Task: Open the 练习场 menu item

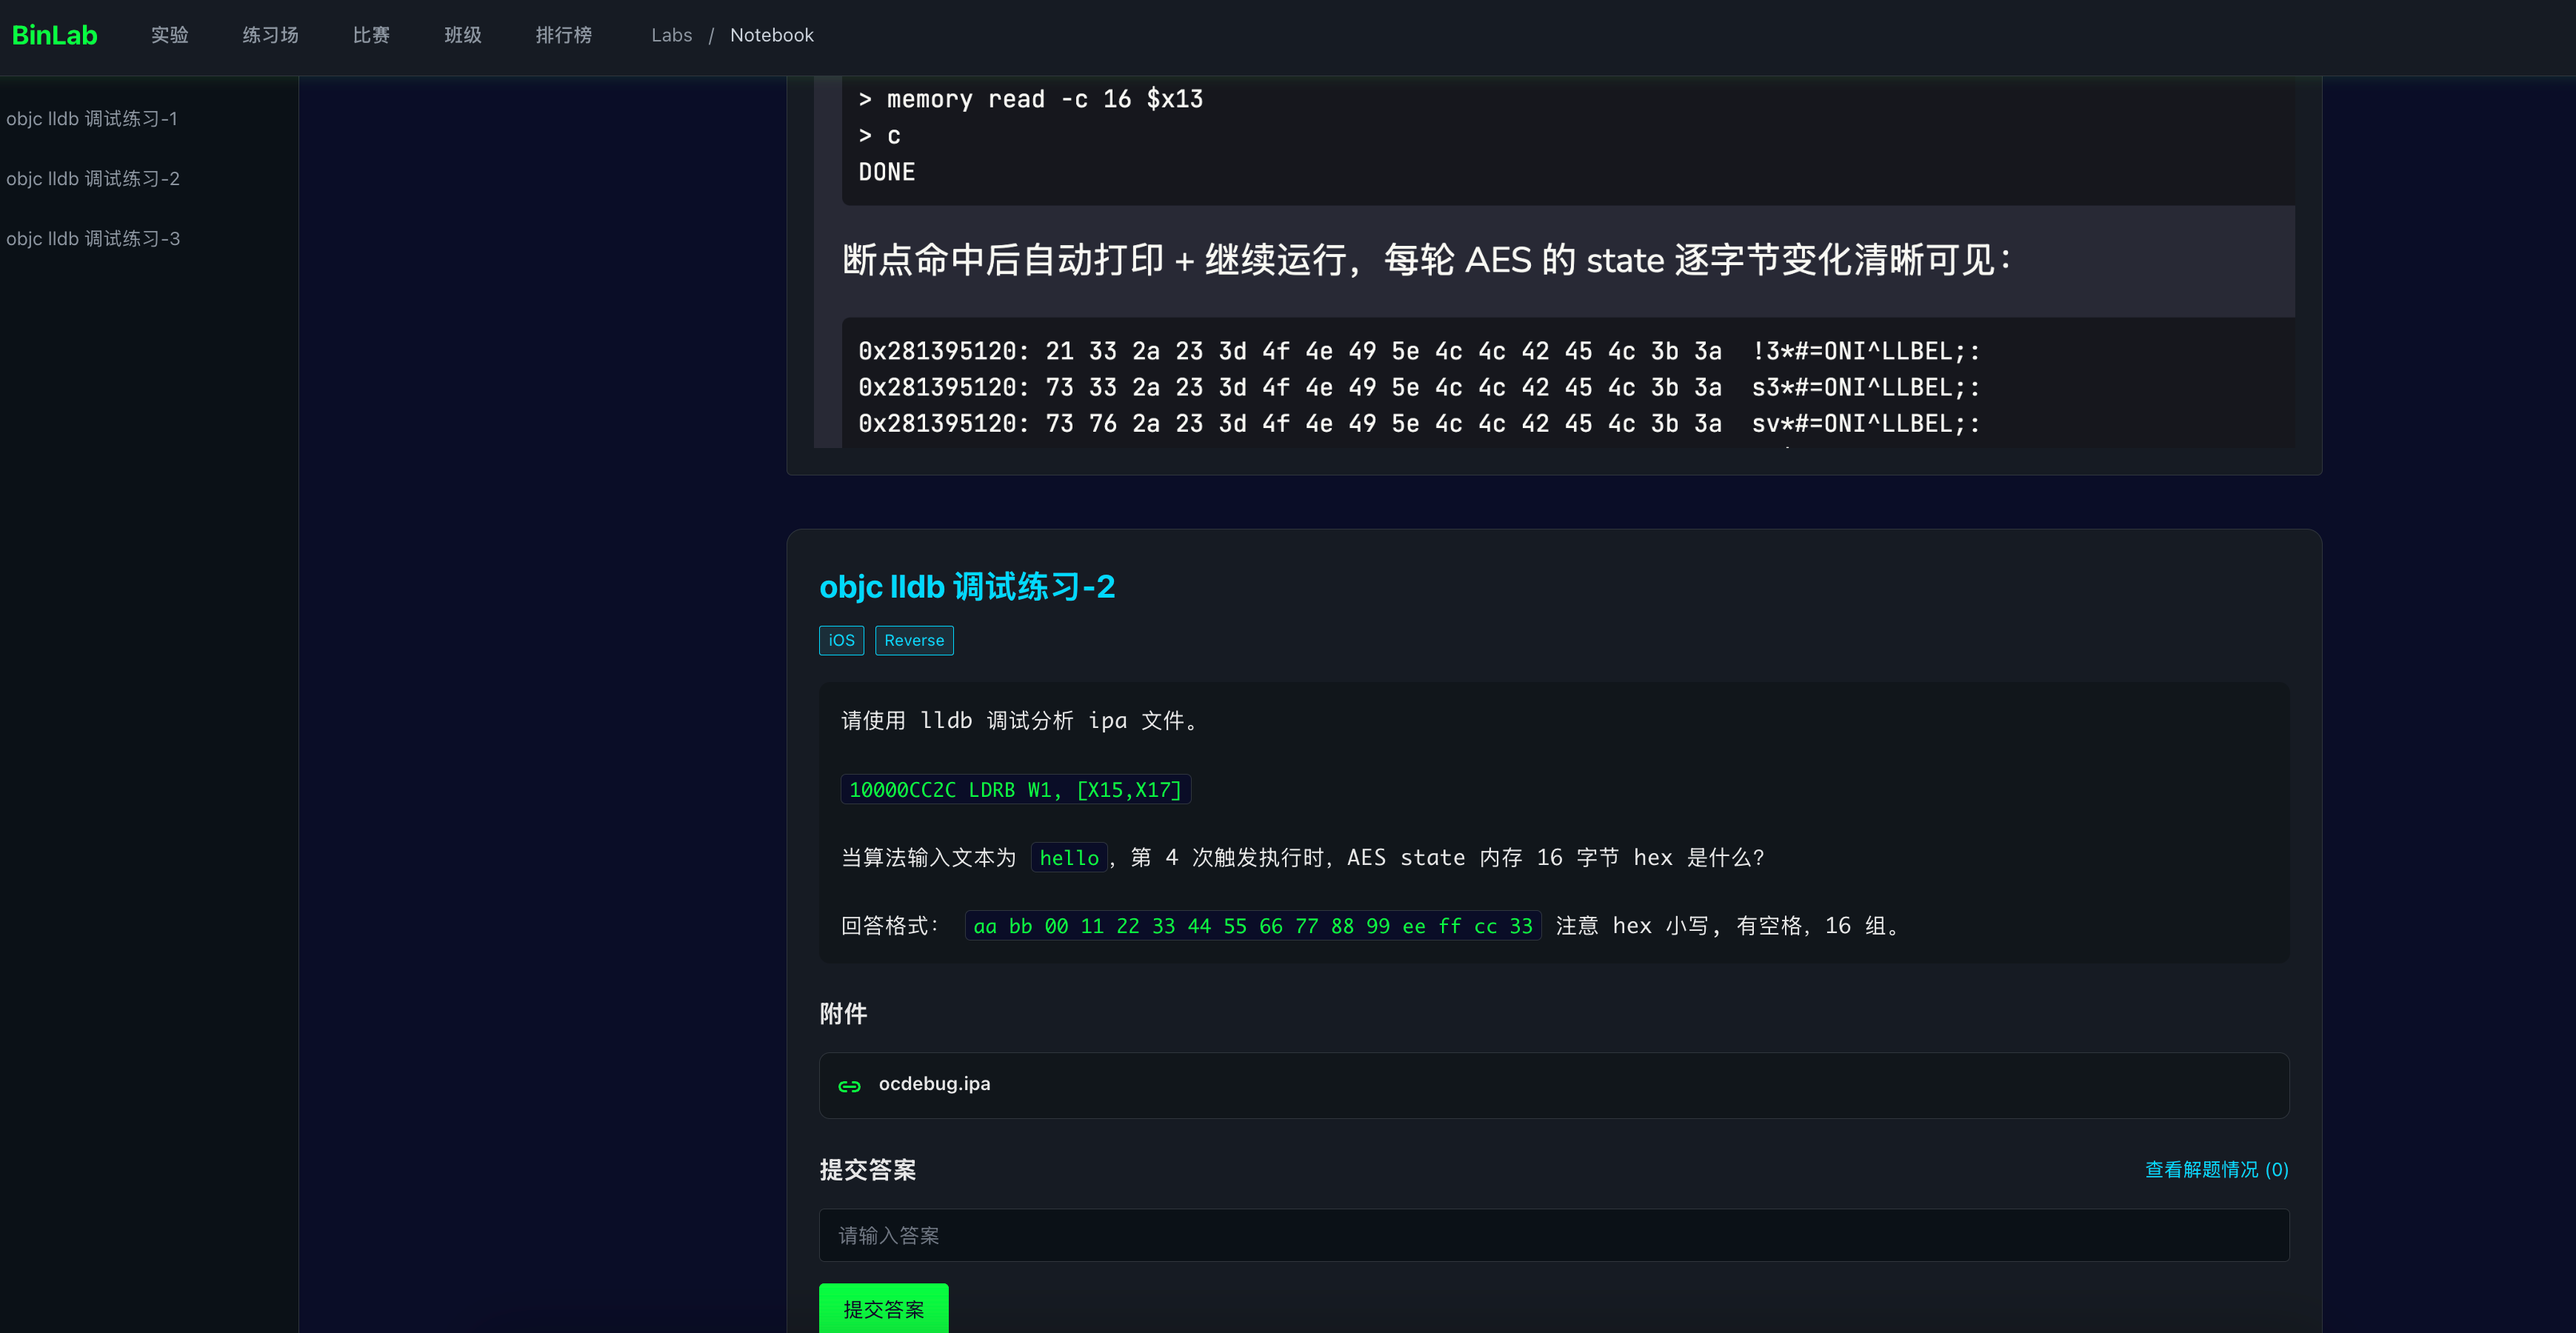Action: pyautogui.click(x=270, y=34)
